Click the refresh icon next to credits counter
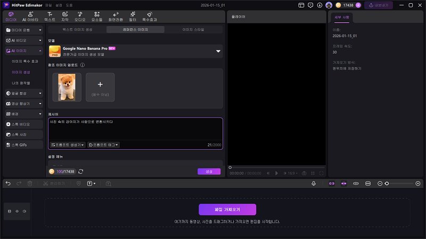Image resolution: width=426 pixels, height=239 pixels. click(x=80, y=172)
